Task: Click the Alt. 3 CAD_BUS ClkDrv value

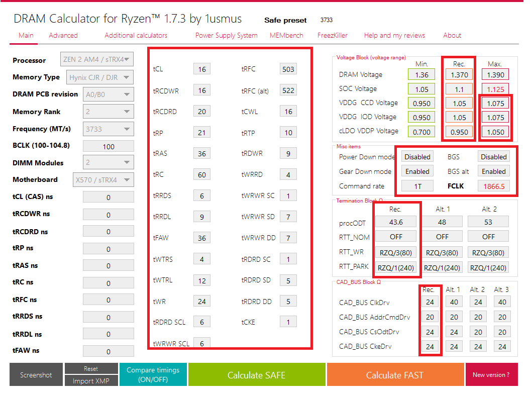Action: [x=502, y=302]
